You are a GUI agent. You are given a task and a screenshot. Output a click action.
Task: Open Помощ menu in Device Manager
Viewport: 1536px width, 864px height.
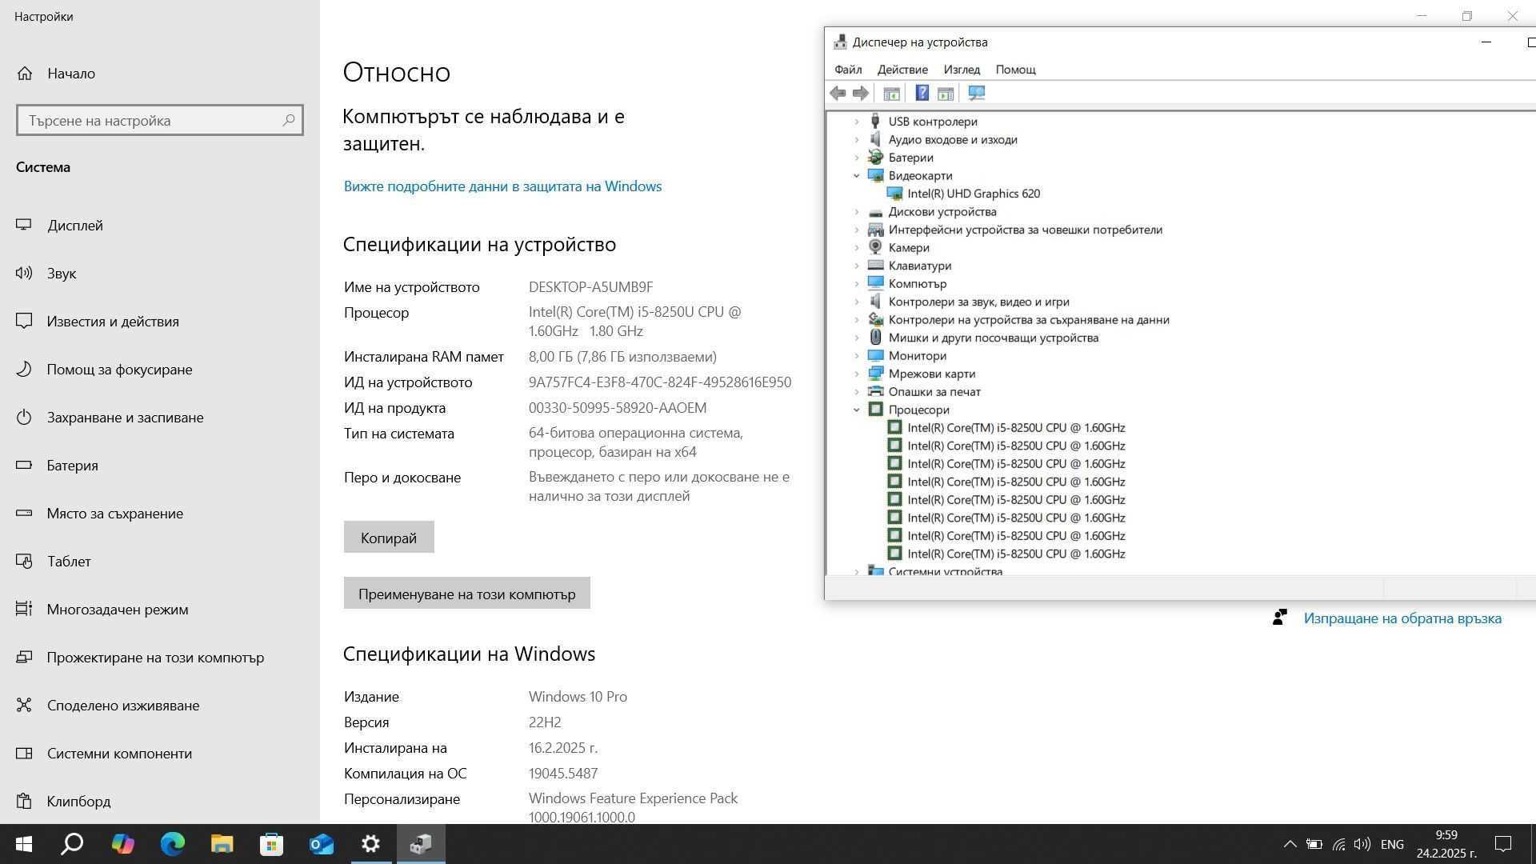[1015, 70]
